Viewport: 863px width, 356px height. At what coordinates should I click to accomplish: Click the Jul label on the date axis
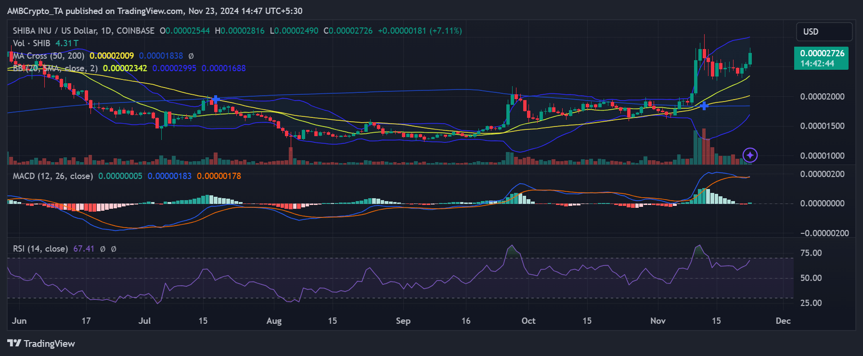(144, 321)
